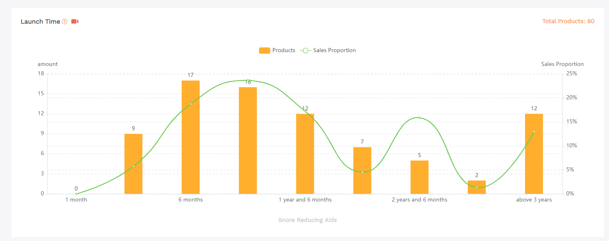Screen dimensions: 609x241
Task: Click the orange Products legend swatch
Action: pyautogui.click(x=264, y=50)
